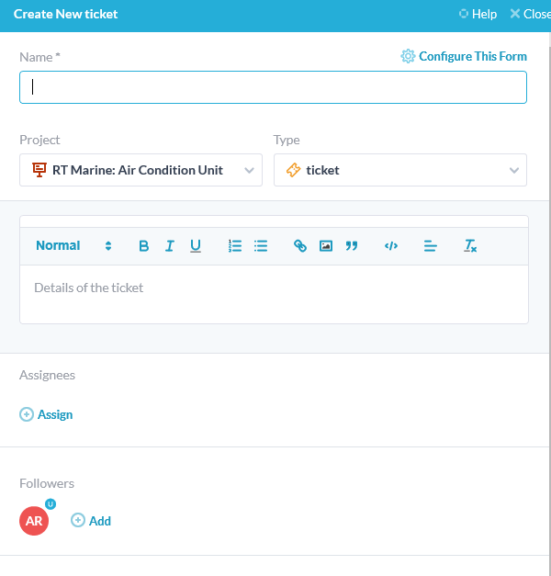Clear text formatting
This screenshot has height=576, width=551.
point(470,246)
